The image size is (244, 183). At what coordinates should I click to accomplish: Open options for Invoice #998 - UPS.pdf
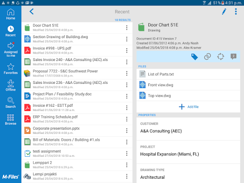tap(127, 51)
